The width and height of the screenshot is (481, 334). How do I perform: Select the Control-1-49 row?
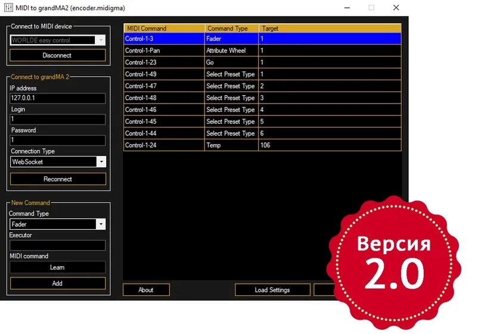point(263,74)
